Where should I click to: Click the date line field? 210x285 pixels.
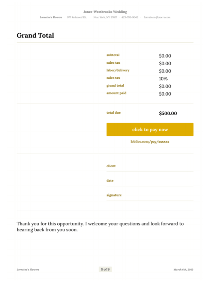click(150, 181)
